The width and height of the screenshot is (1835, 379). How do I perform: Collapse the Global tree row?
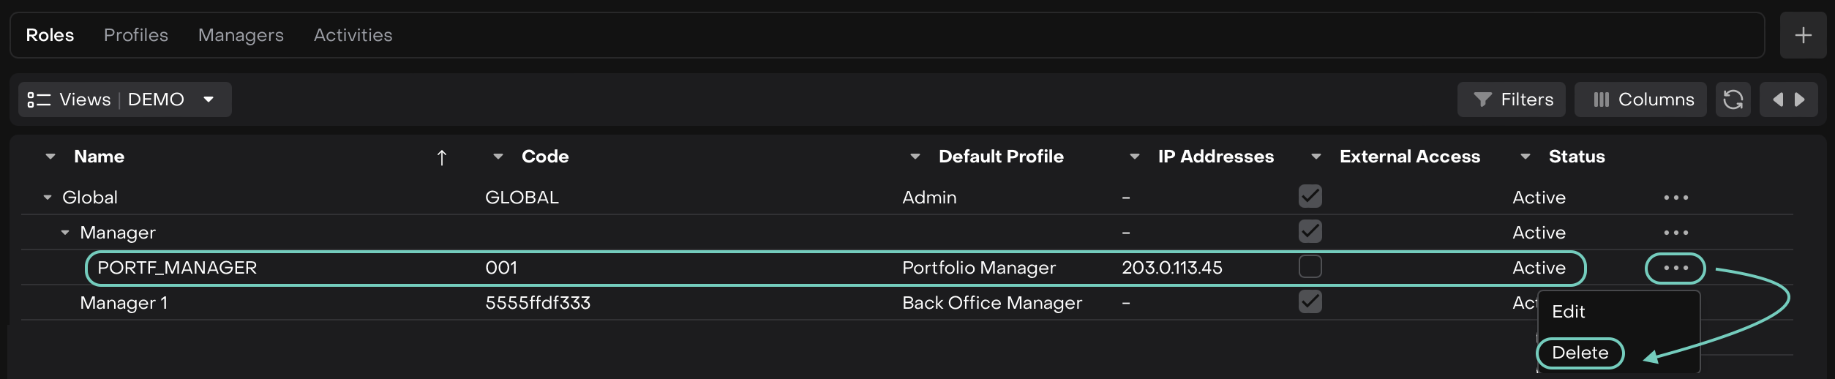(x=48, y=198)
